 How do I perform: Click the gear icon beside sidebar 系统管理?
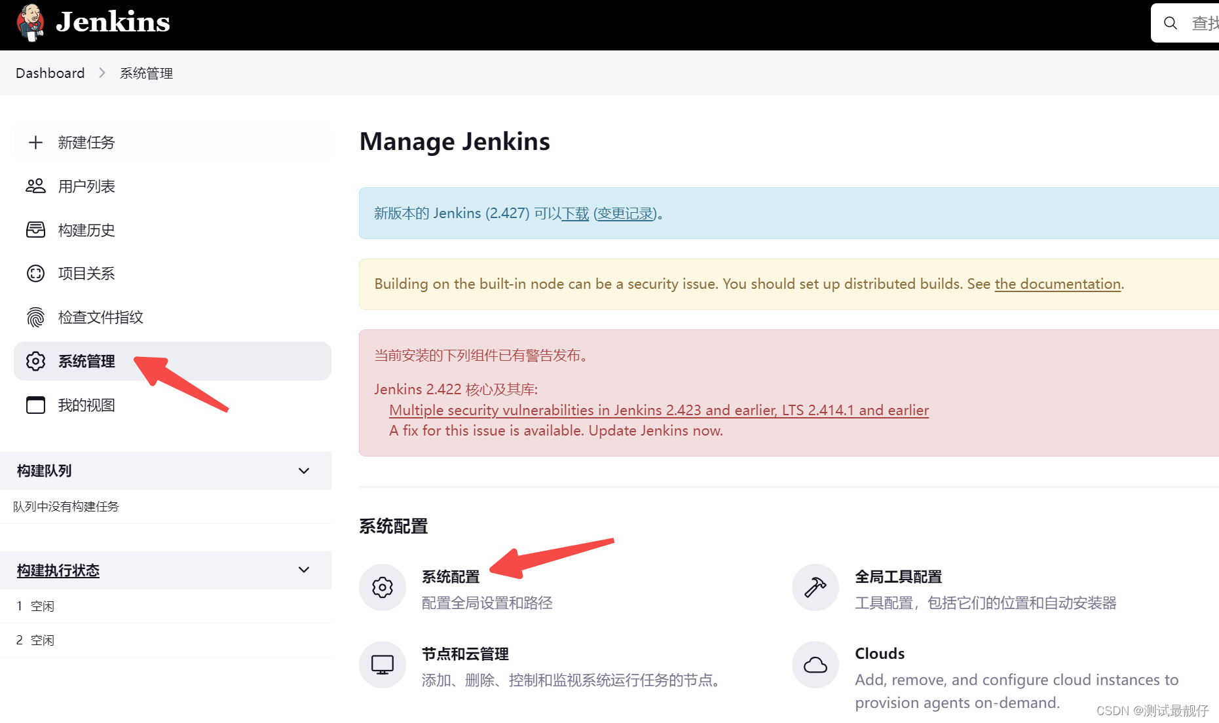(35, 361)
